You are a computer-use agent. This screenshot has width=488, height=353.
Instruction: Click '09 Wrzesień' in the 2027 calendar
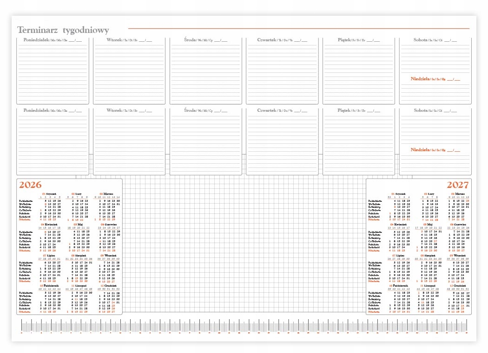point(457,256)
